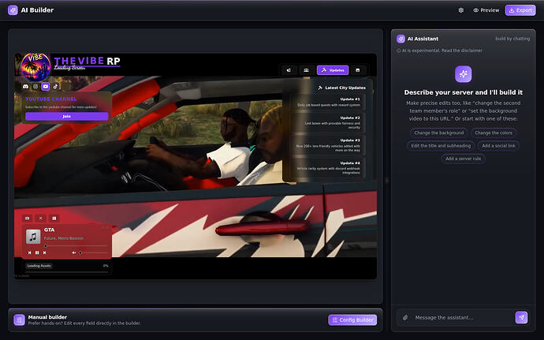Mute the music player volume
The height and width of the screenshot is (340, 544).
(74, 252)
